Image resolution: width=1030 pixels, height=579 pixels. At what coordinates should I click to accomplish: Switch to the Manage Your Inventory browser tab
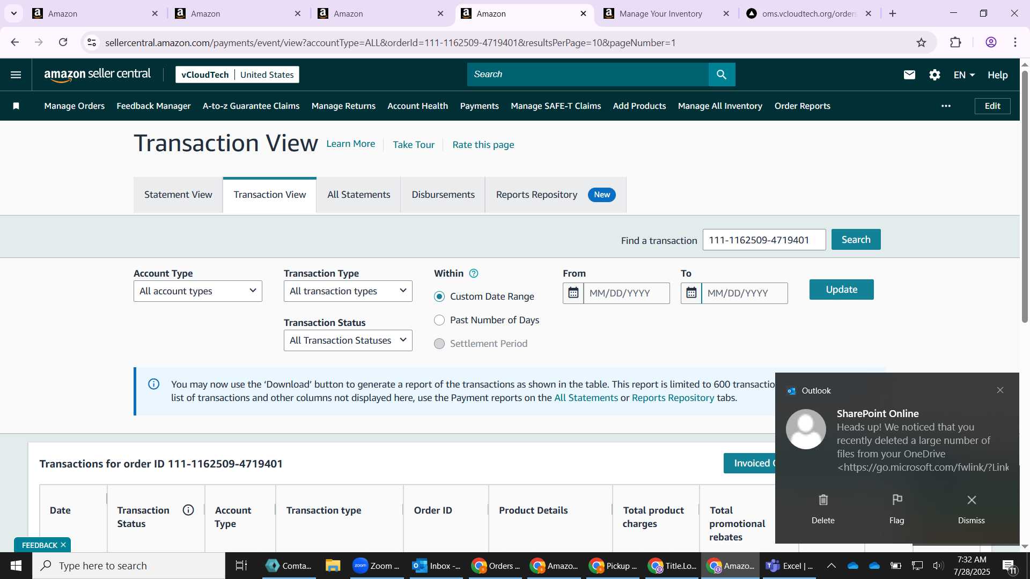(666, 14)
